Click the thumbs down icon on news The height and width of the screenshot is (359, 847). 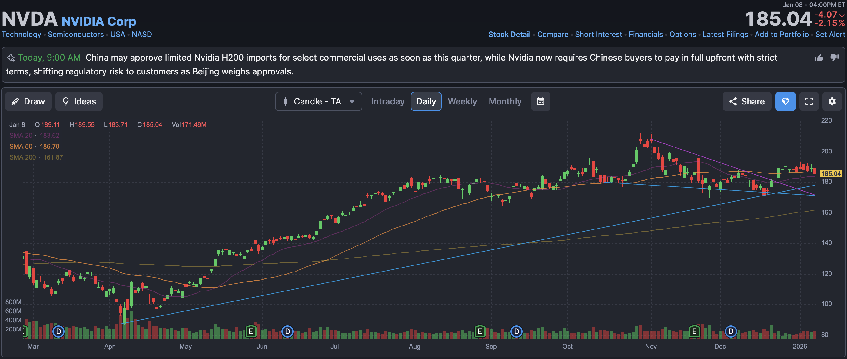click(835, 58)
